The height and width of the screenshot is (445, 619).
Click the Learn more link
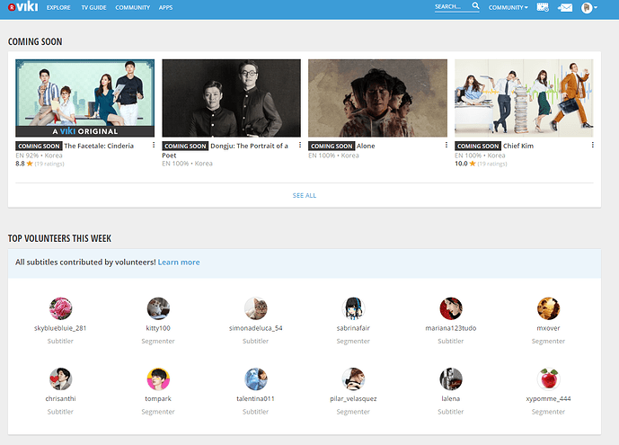(179, 263)
